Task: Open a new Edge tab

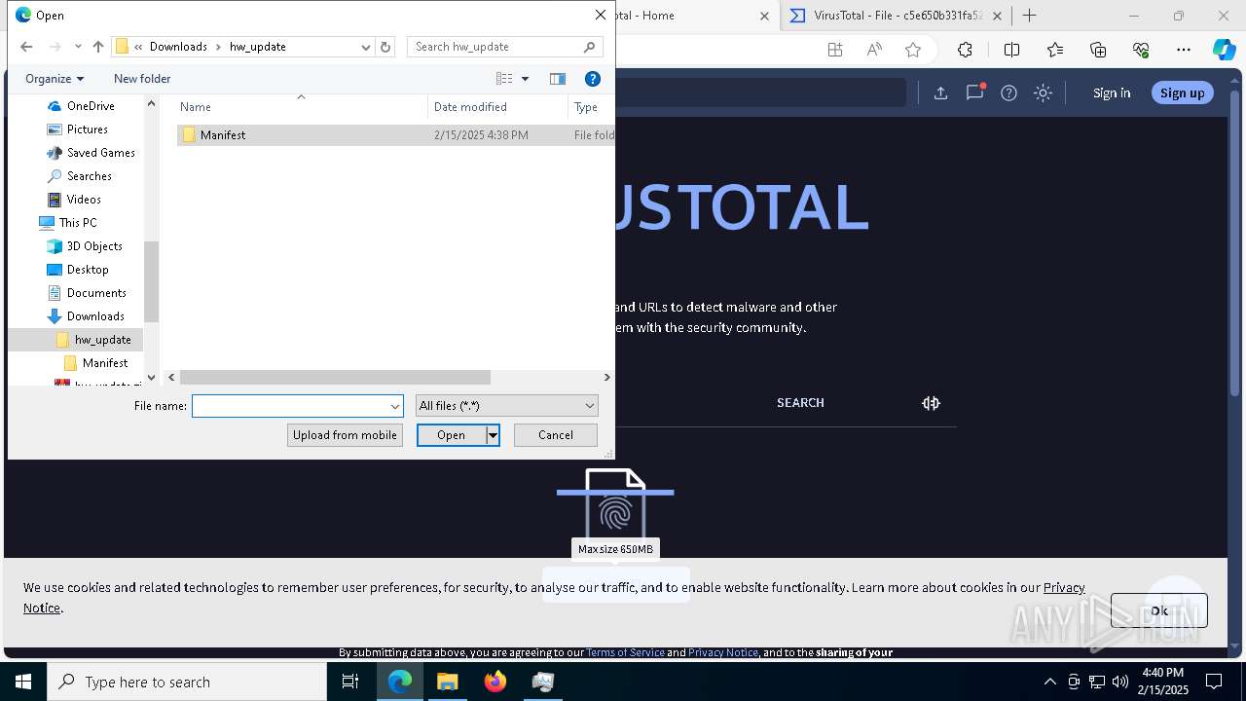Action: click(1029, 16)
